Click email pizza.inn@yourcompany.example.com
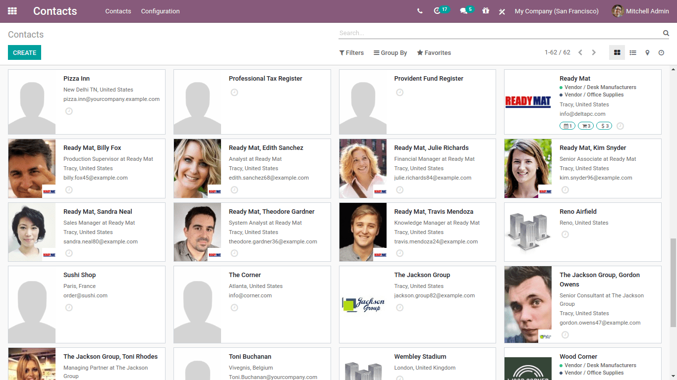Viewport: 677px width, 380px height. 112,99
